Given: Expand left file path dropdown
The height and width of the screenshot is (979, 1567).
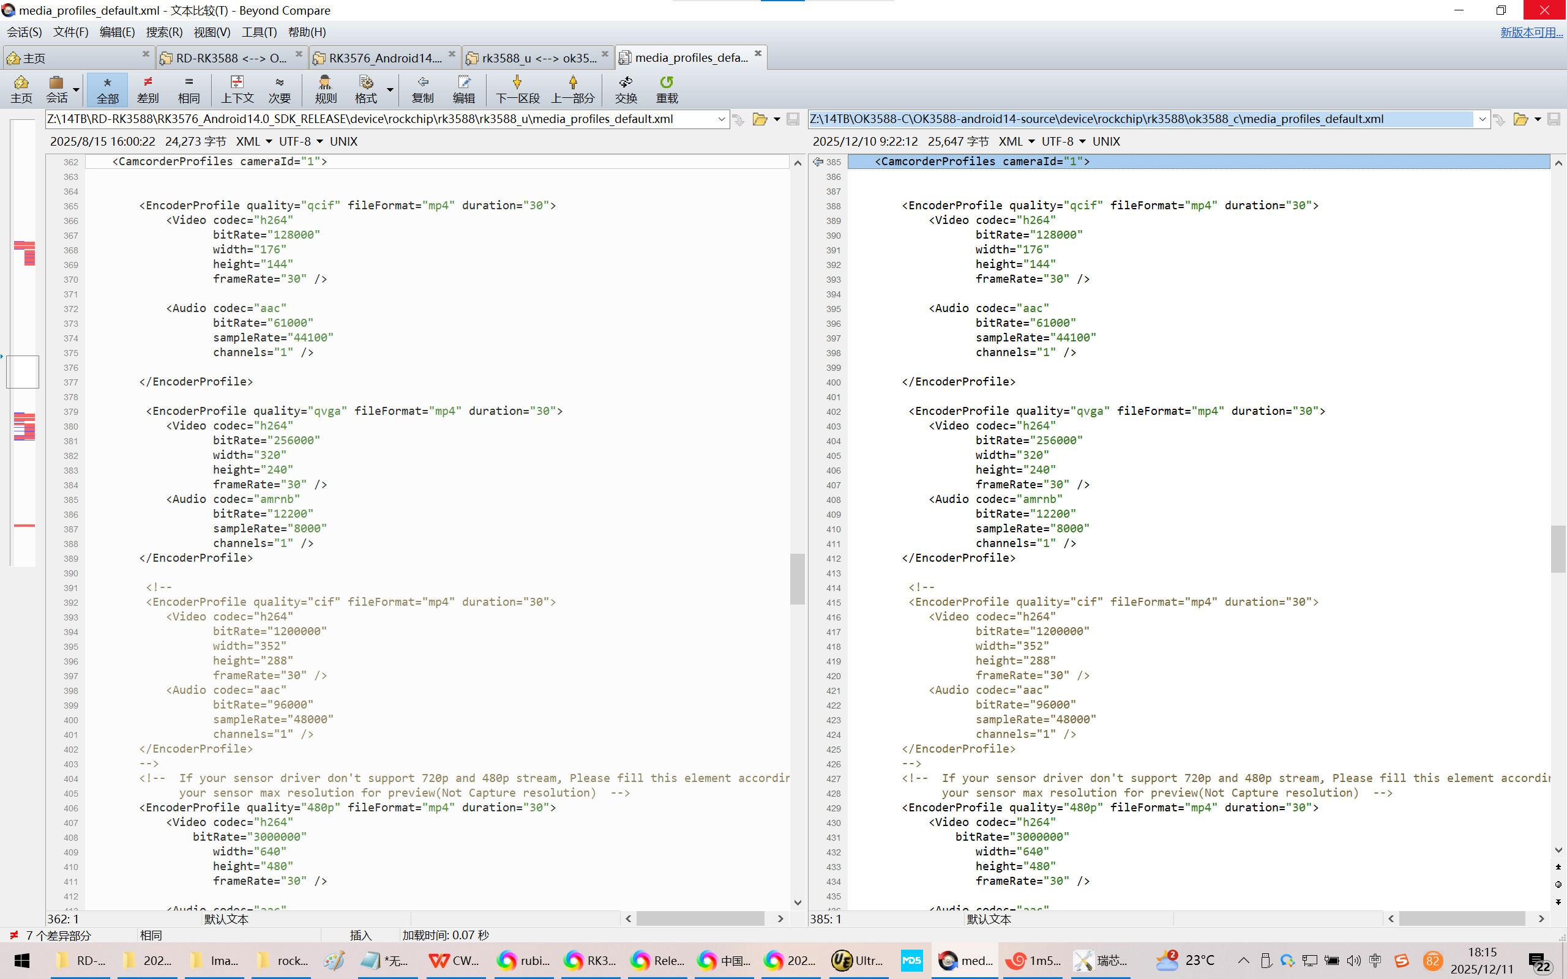Looking at the screenshot, I should [721, 119].
